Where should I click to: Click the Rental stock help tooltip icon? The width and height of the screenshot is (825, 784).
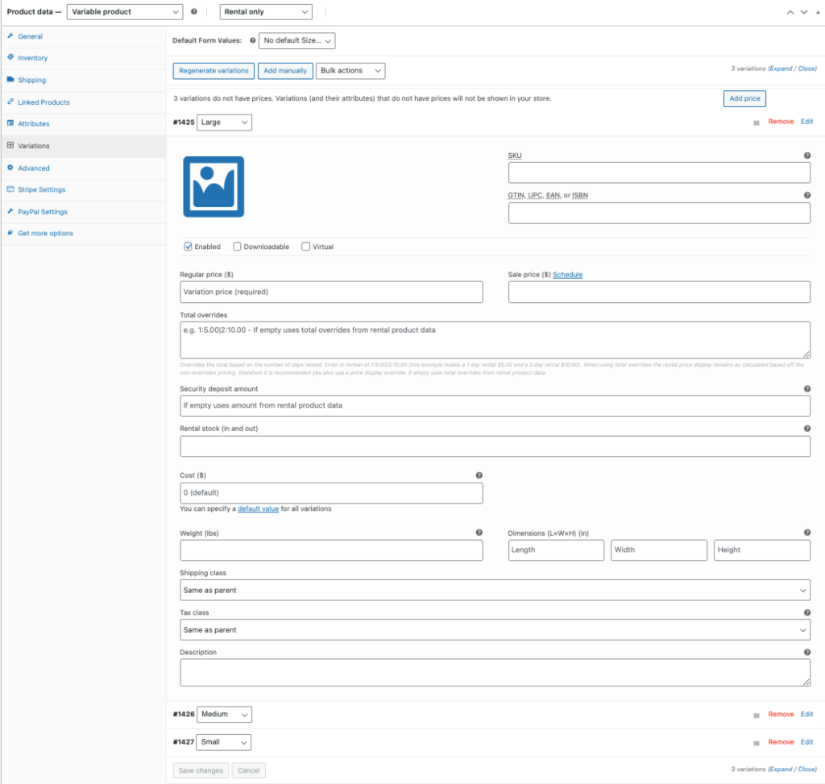(x=806, y=429)
